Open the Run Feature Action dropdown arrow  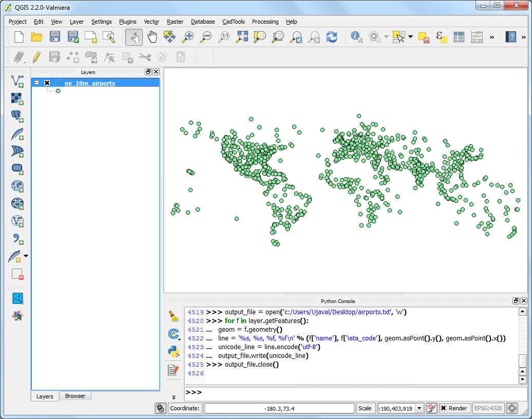(386, 36)
